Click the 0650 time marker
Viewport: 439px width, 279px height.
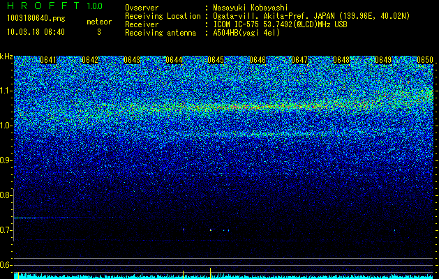point(425,60)
